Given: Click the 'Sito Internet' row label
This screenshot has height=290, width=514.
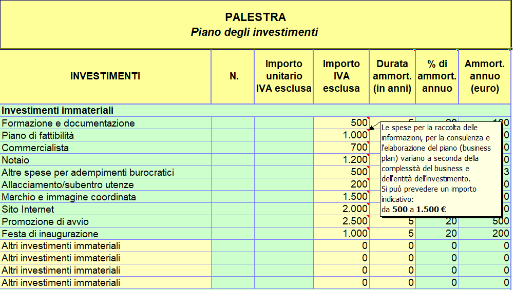Looking at the screenshot, I should point(28,209).
